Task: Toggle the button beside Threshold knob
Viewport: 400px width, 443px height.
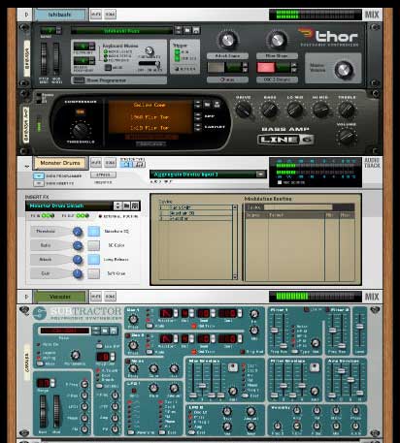Action: [x=93, y=232]
